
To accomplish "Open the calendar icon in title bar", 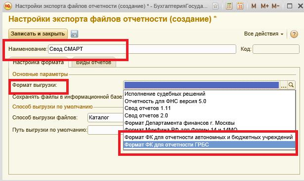I will (x=240, y=6).
